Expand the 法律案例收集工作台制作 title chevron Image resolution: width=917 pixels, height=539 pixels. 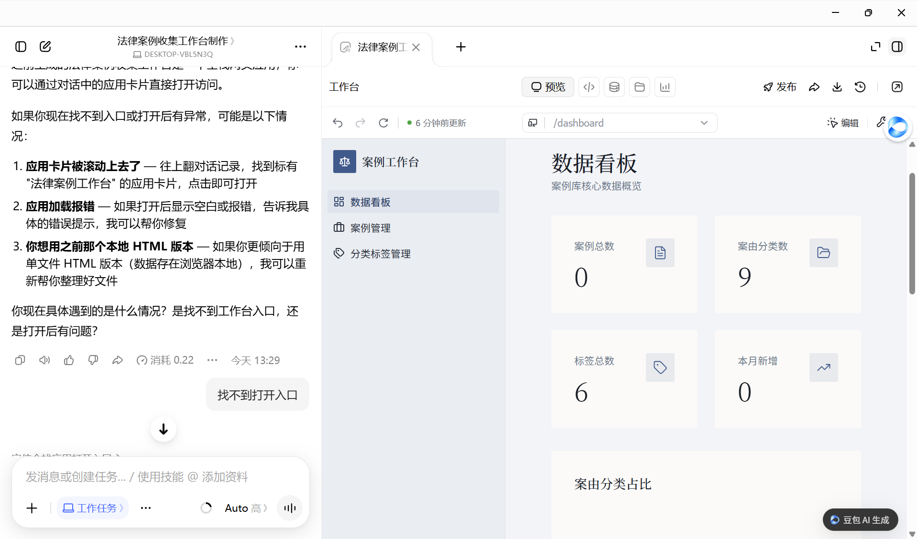[232, 41]
